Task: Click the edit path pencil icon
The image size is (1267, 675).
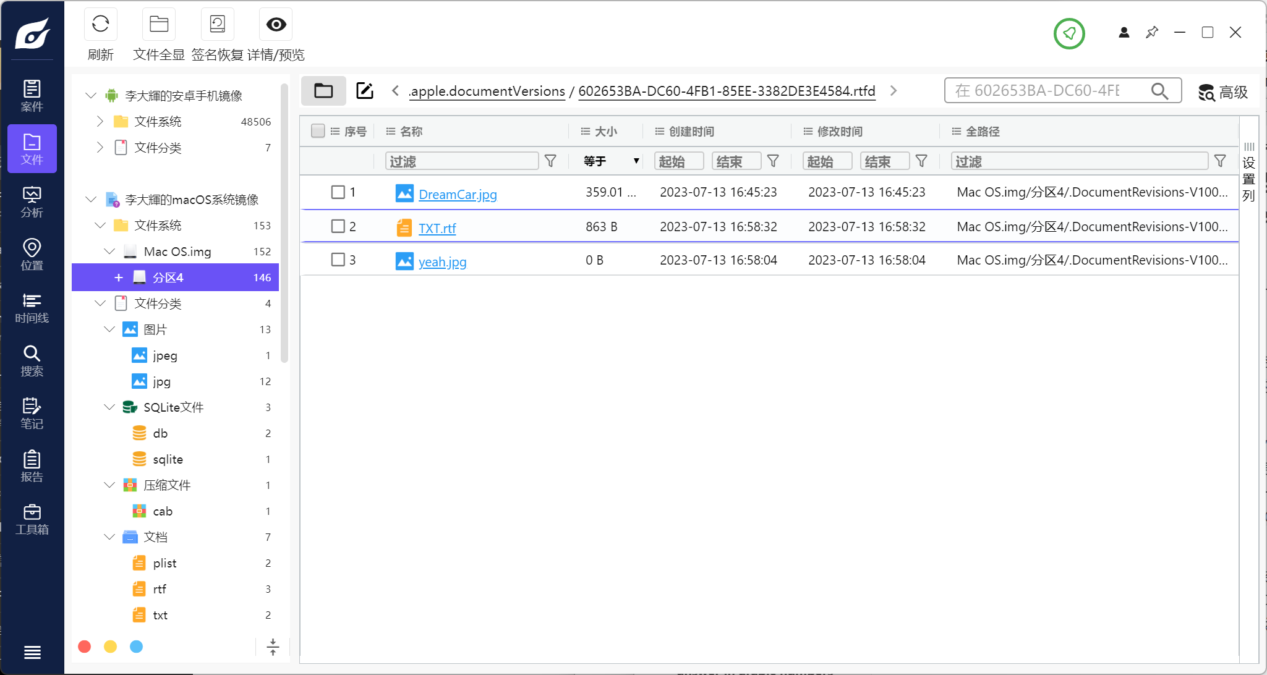Action: tap(365, 91)
